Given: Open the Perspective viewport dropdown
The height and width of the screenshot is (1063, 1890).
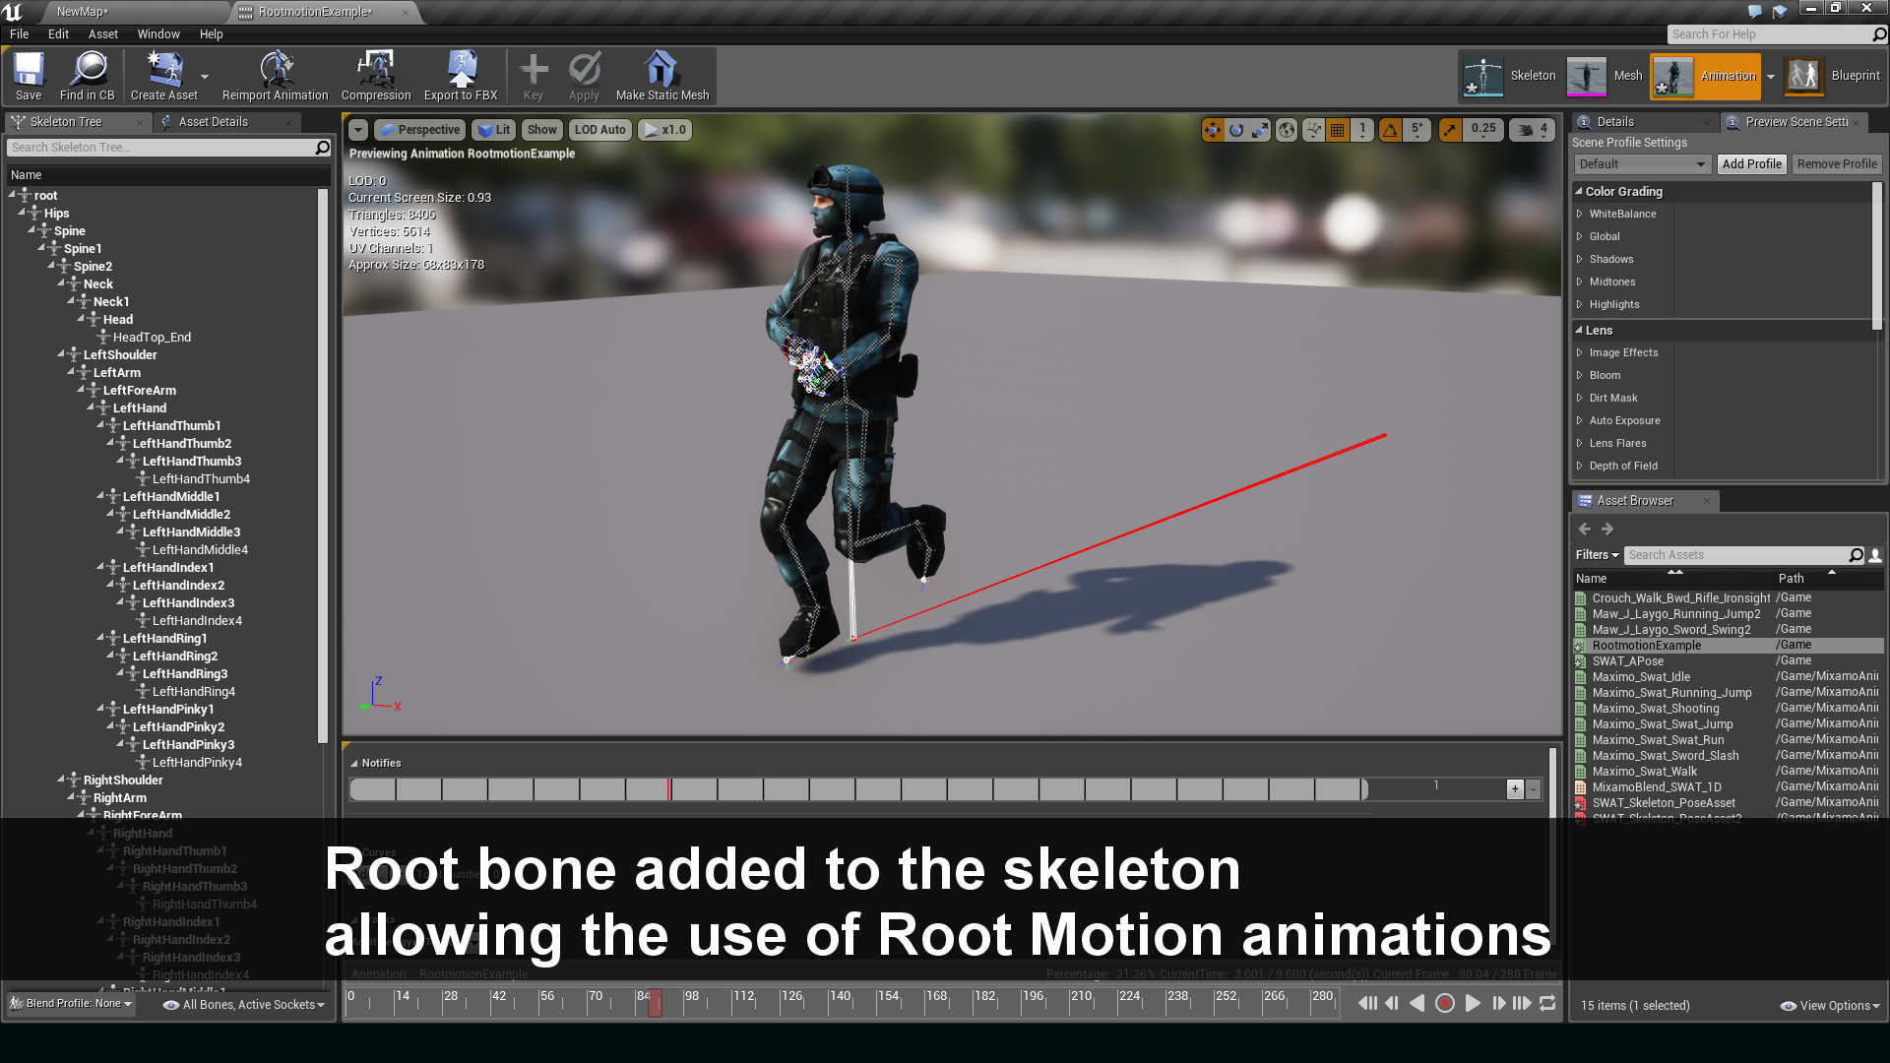Looking at the screenshot, I should [x=419, y=130].
